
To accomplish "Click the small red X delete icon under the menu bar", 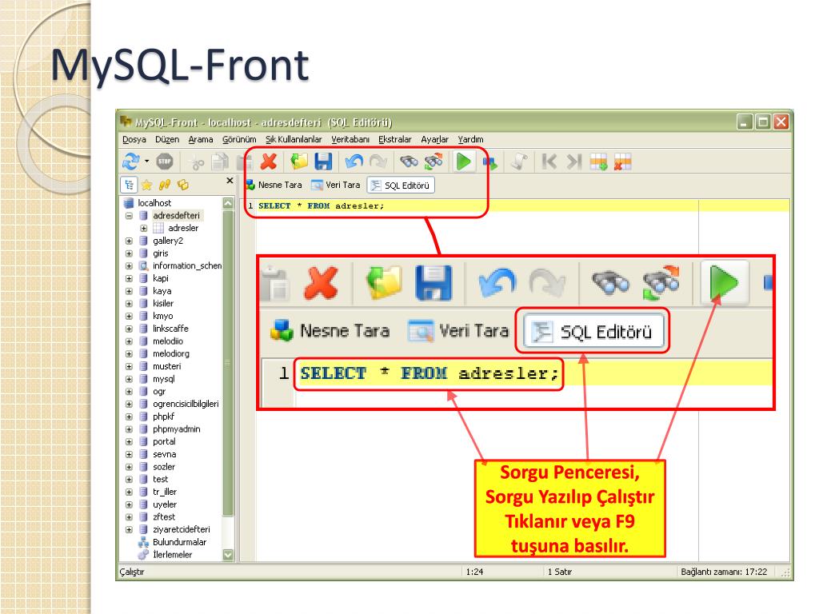I will tap(269, 161).
